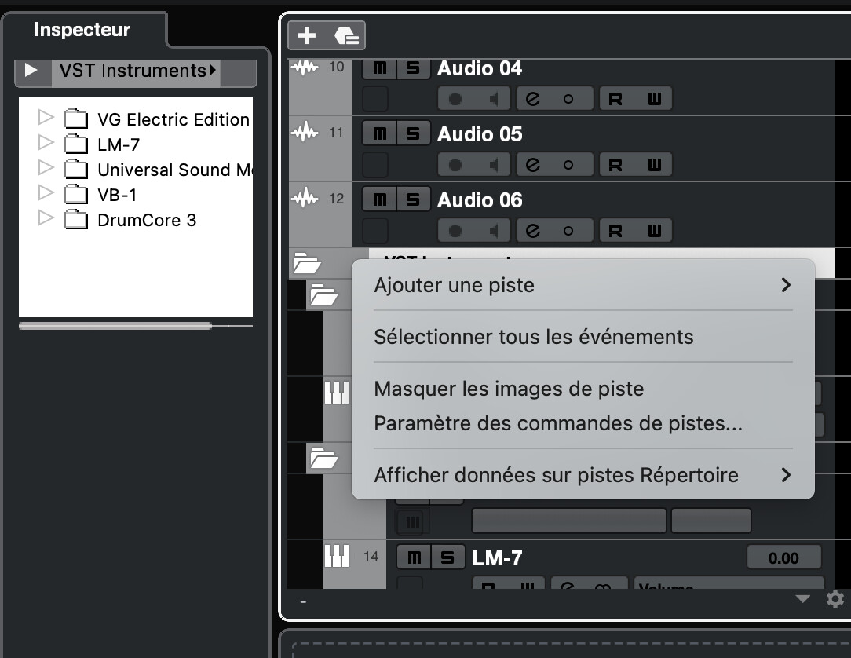Screen dimensions: 851x658
Task: Open the track presets icon beside plus
Action: [346, 35]
